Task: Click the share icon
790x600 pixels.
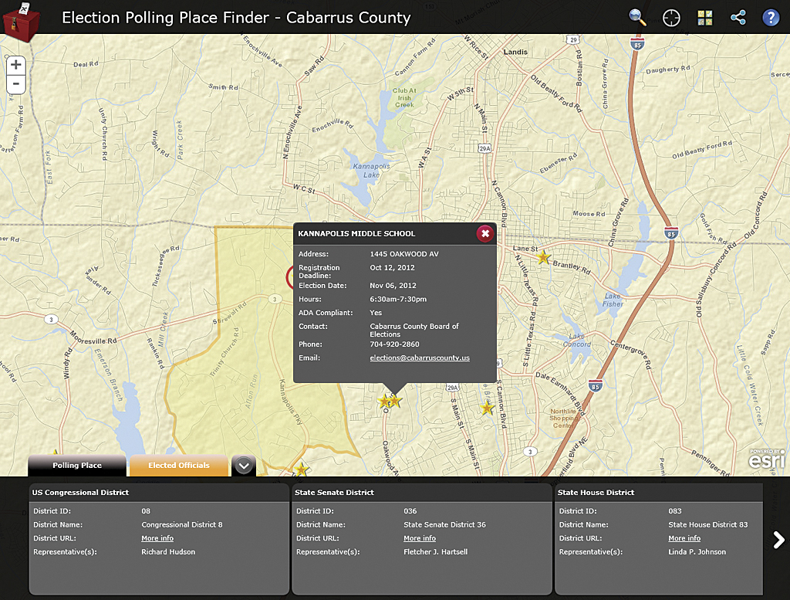Action: [738, 18]
